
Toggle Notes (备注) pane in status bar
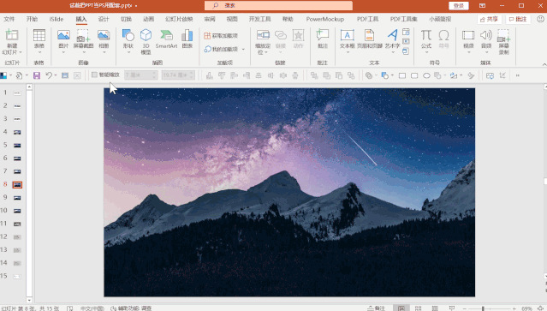click(376, 308)
